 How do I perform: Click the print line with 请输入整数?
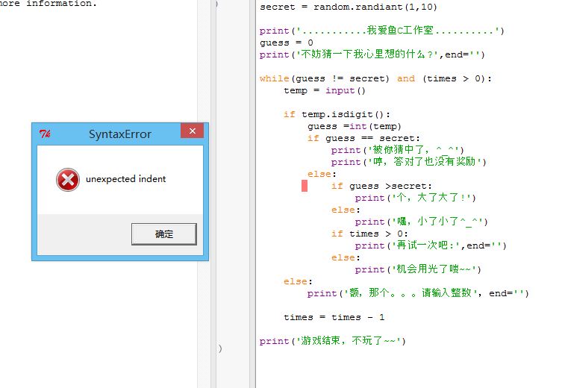coord(418,293)
